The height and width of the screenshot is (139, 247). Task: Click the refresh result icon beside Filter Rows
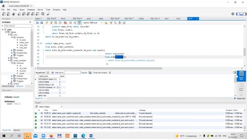pyautogui.click(x=52, y=73)
